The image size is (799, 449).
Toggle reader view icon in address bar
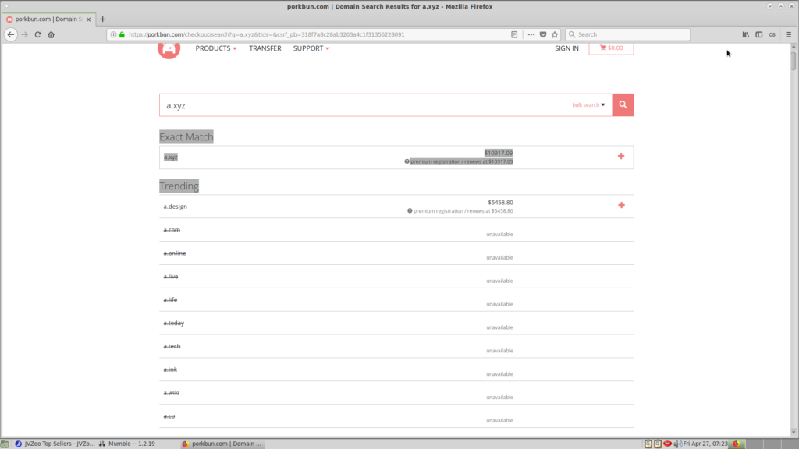click(514, 34)
